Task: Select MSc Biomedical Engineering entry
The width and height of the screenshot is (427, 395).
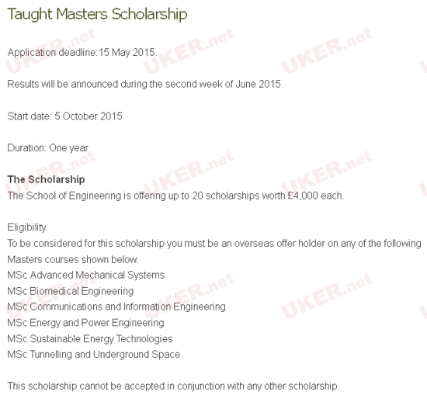Action: point(71,291)
